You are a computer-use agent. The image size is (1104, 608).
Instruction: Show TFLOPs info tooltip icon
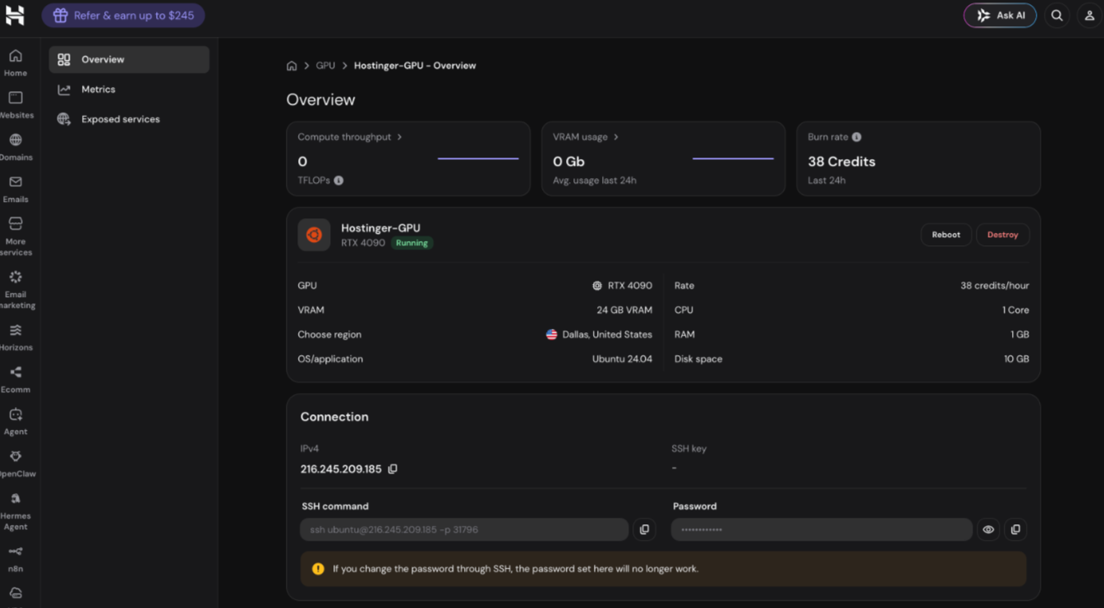(x=338, y=181)
